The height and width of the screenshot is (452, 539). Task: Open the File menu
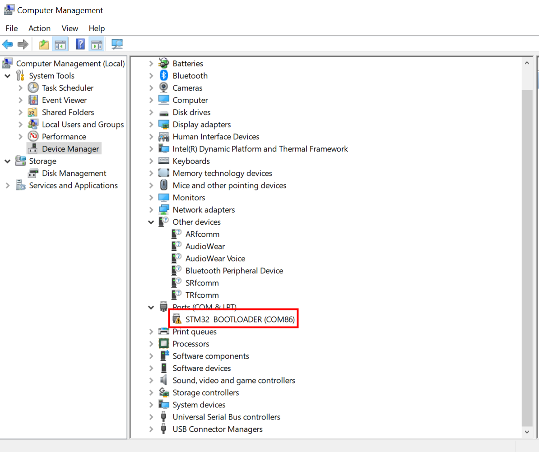pos(12,28)
